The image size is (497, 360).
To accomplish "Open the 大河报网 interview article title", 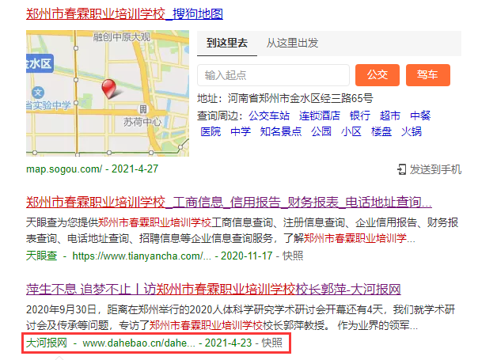I will pos(214,290).
